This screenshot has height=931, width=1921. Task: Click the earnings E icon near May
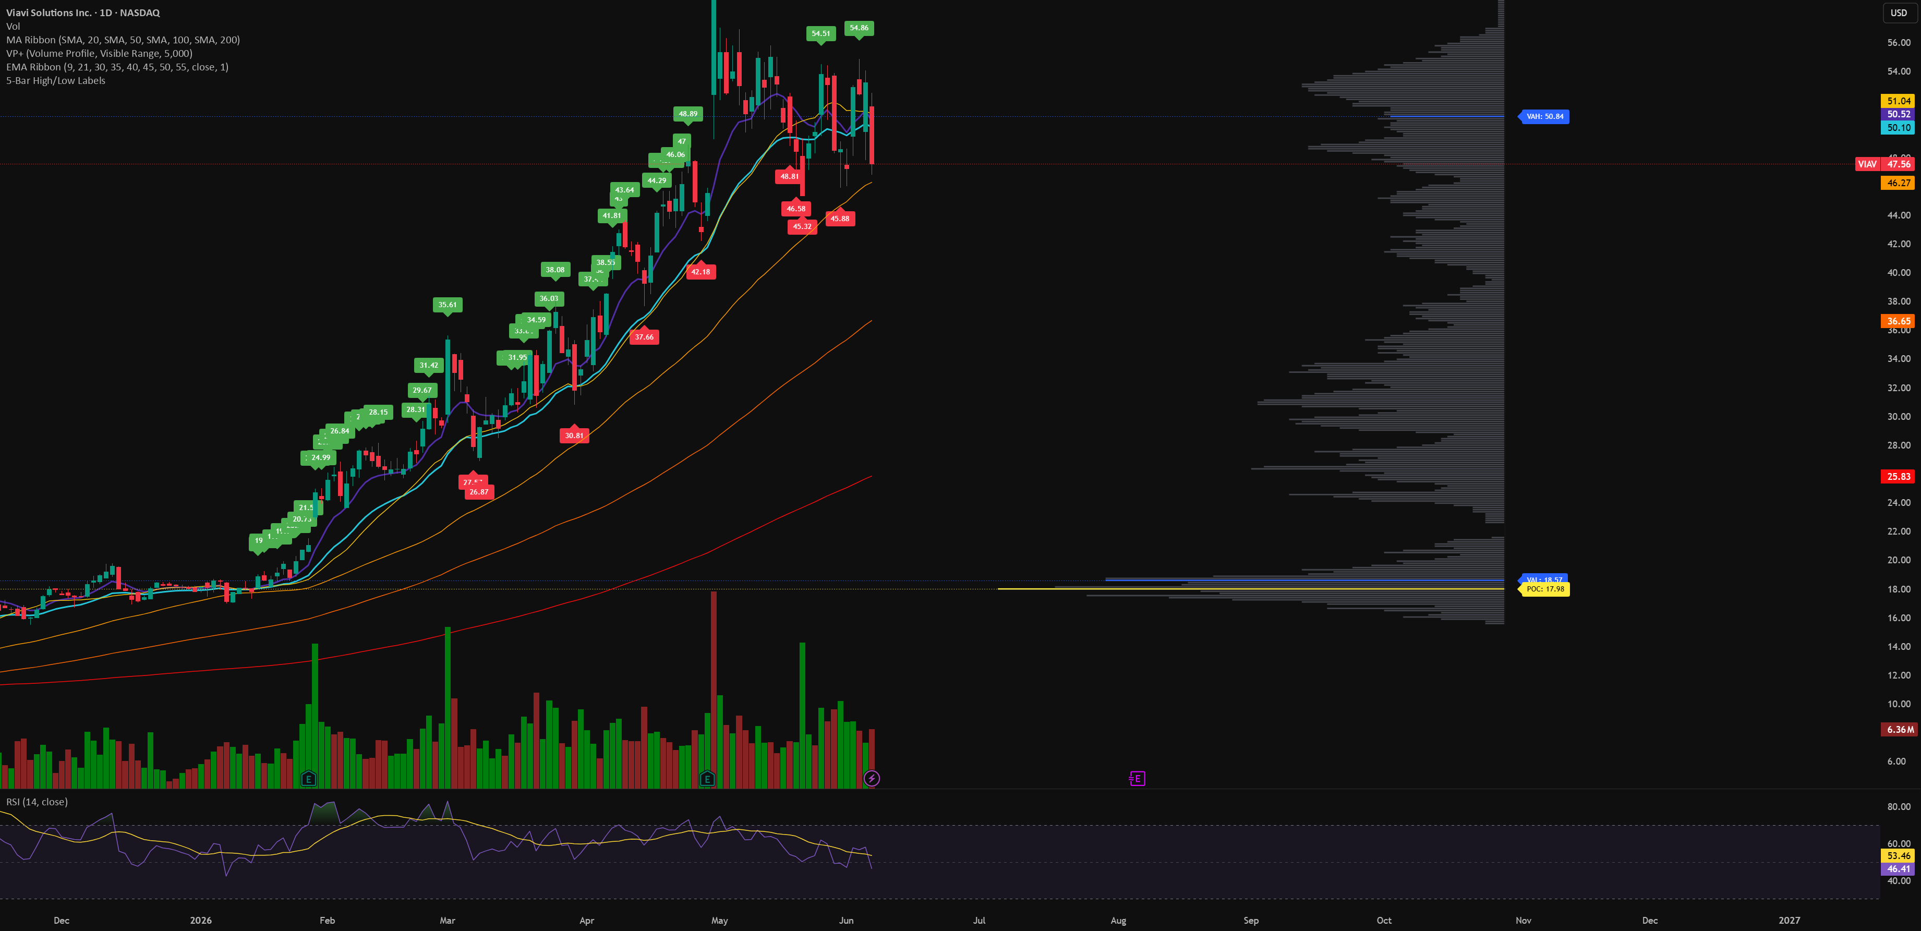707,779
